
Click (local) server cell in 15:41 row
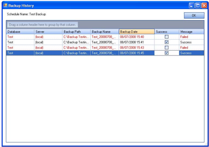(x=48, y=42)
